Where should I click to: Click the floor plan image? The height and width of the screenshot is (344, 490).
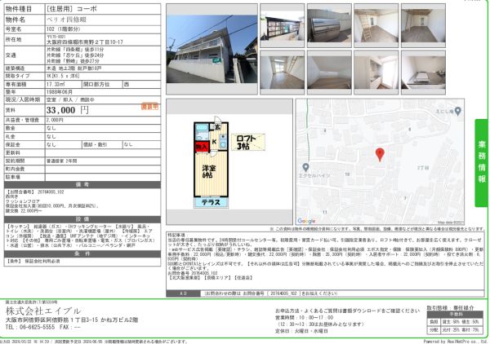[x=229, y=162]
